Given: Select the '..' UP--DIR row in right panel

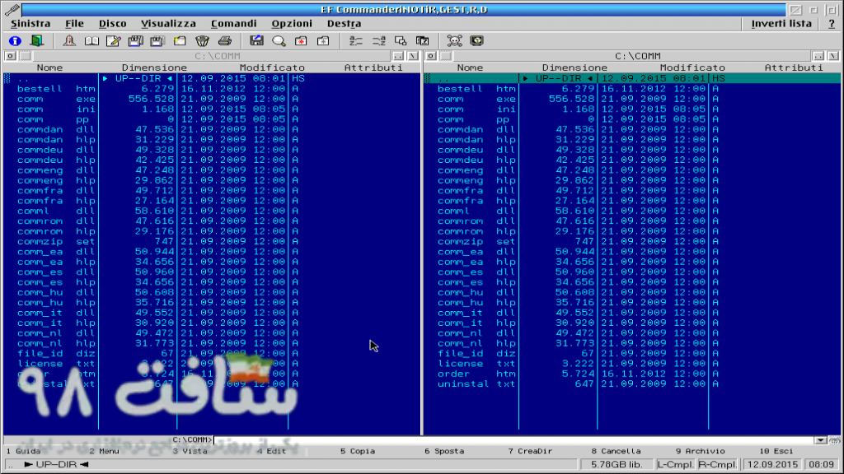Looking at the screenshot, I should point(632,78).
